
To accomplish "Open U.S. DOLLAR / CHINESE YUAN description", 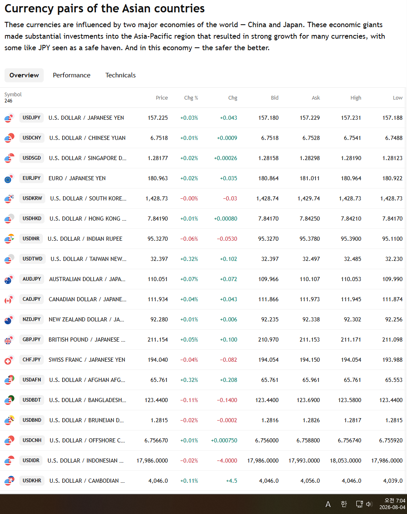I will 87,138.
